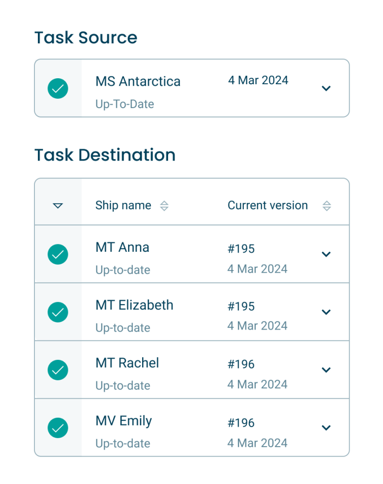The image size is (383, 484).
Task: Click the green status icon for MT Anna
Action: pos(58,254)
